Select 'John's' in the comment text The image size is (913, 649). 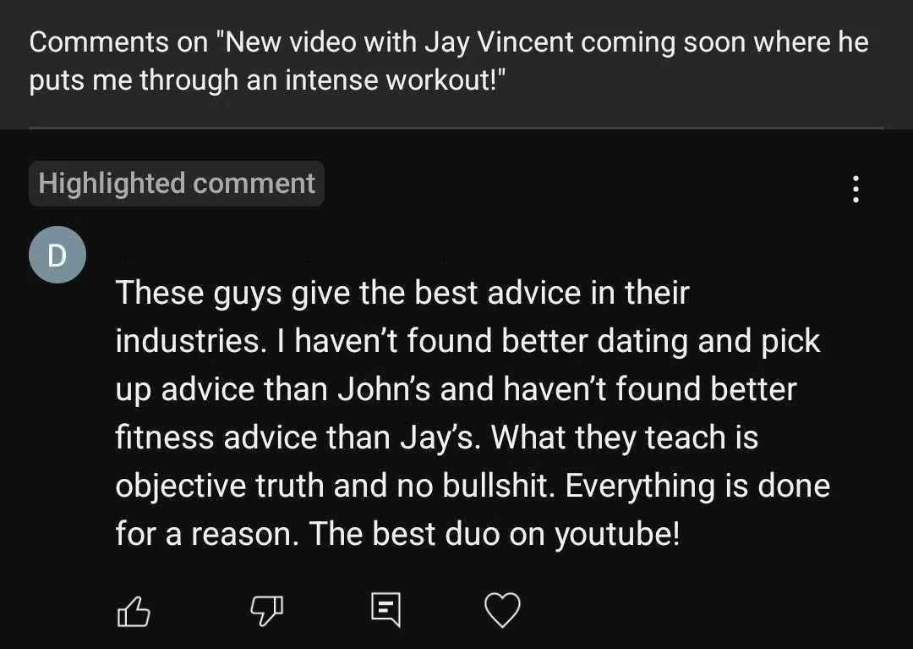pyautogui.click(x=384, y=389)
